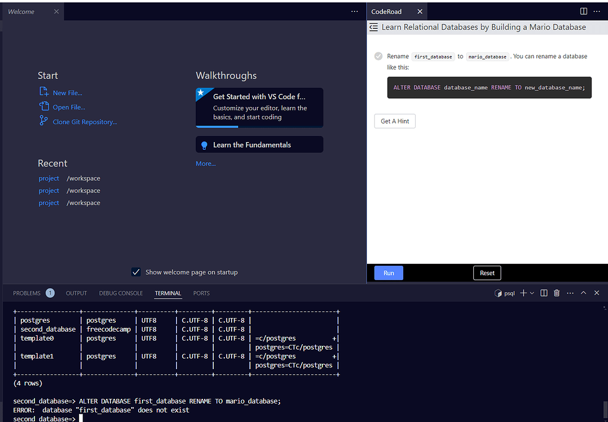Switch to the PORTS tab
Screen dimensions: 608x422
click(201, 292)
